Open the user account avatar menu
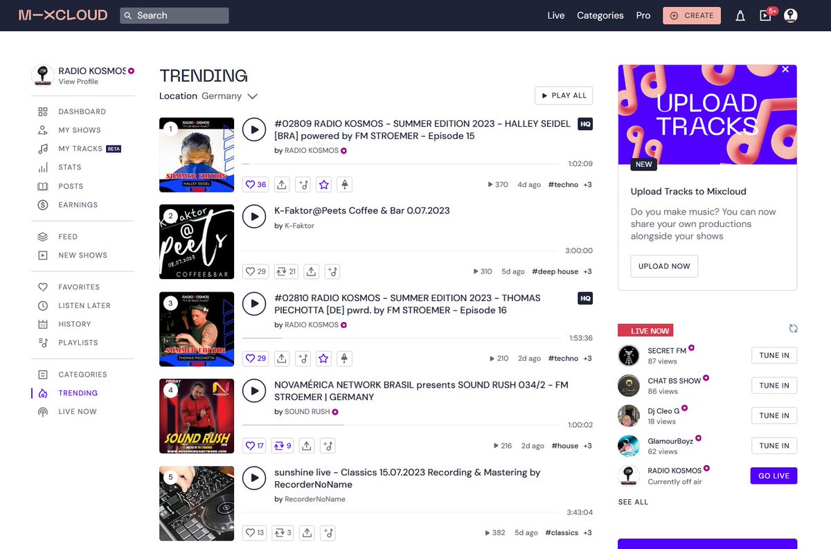This screenshot has height=549, width=831. [791, 15]
